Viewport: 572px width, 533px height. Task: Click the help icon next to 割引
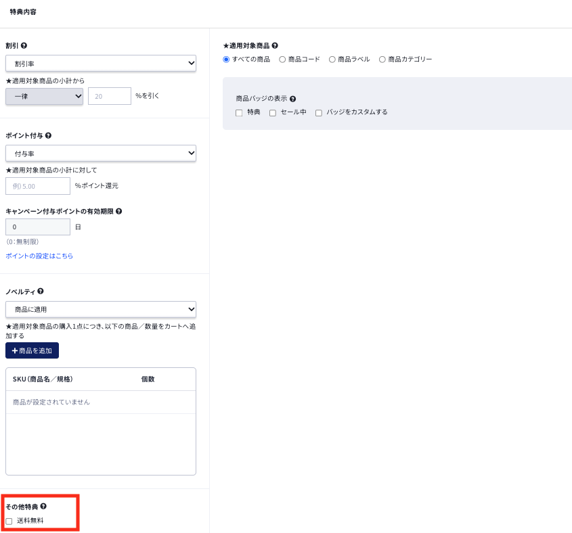pyautogui.click(x=24, y=45)
